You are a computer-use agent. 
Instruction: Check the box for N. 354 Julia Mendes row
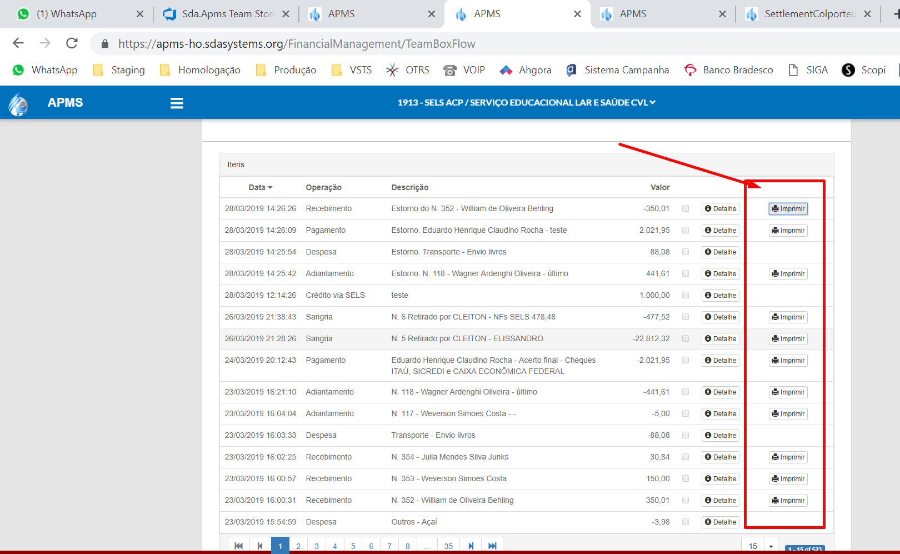pyautogui.click(x=686, y=457)
